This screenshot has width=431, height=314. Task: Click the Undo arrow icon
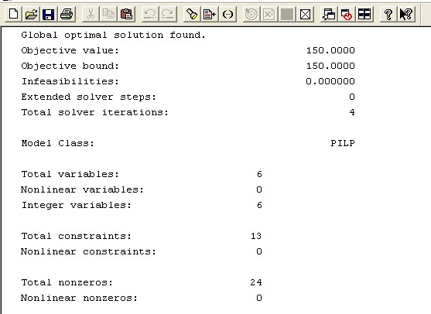coord(150,14)
